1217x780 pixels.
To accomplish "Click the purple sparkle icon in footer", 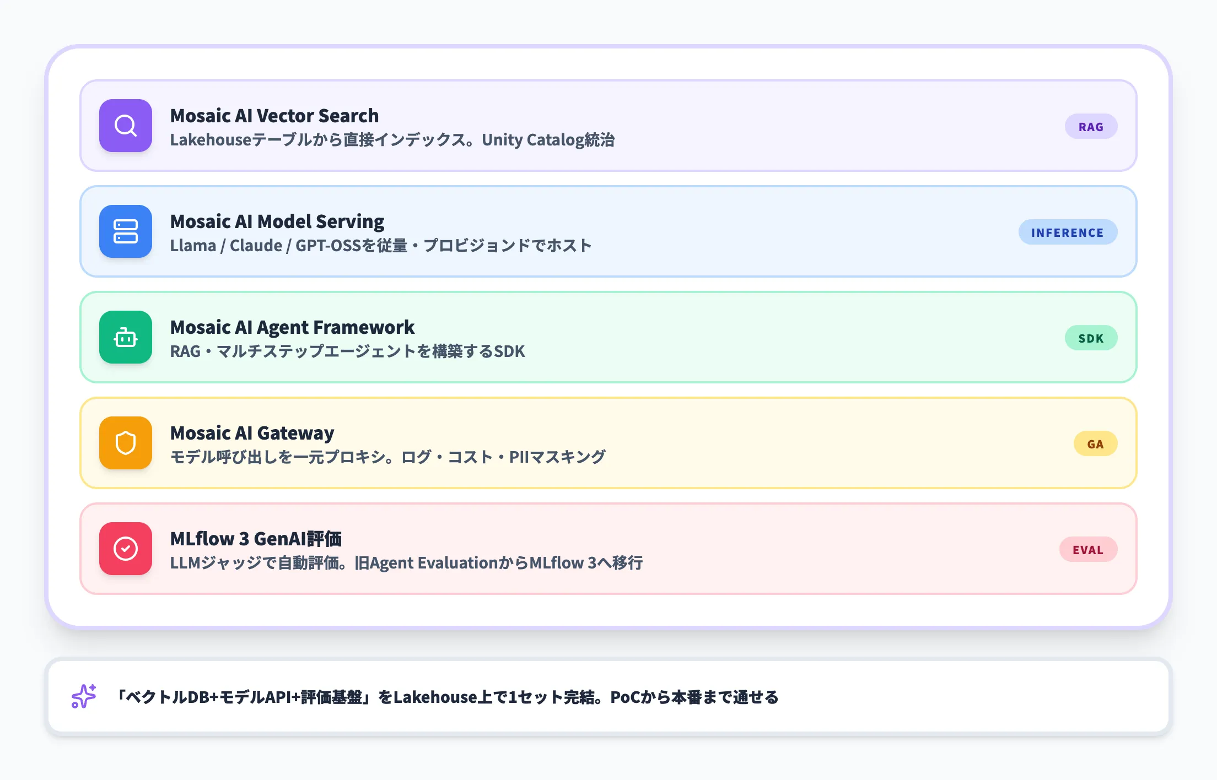I will 84,696.
